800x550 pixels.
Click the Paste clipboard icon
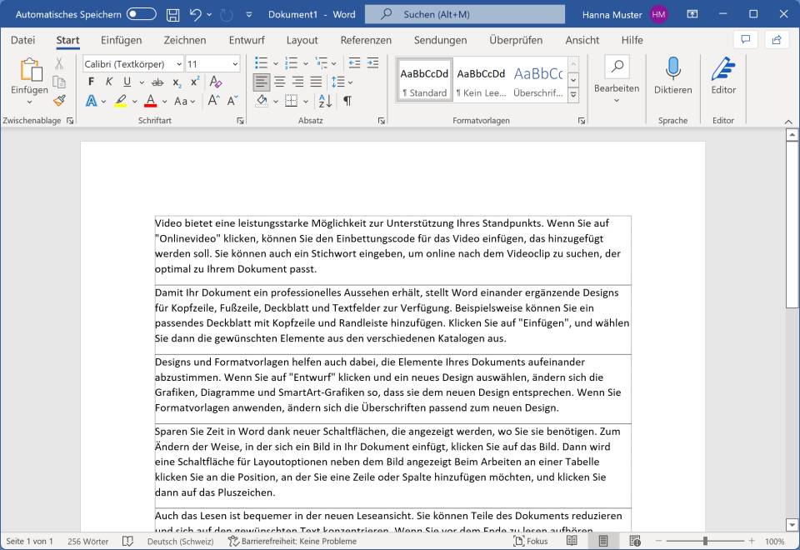tap(31, 70)
